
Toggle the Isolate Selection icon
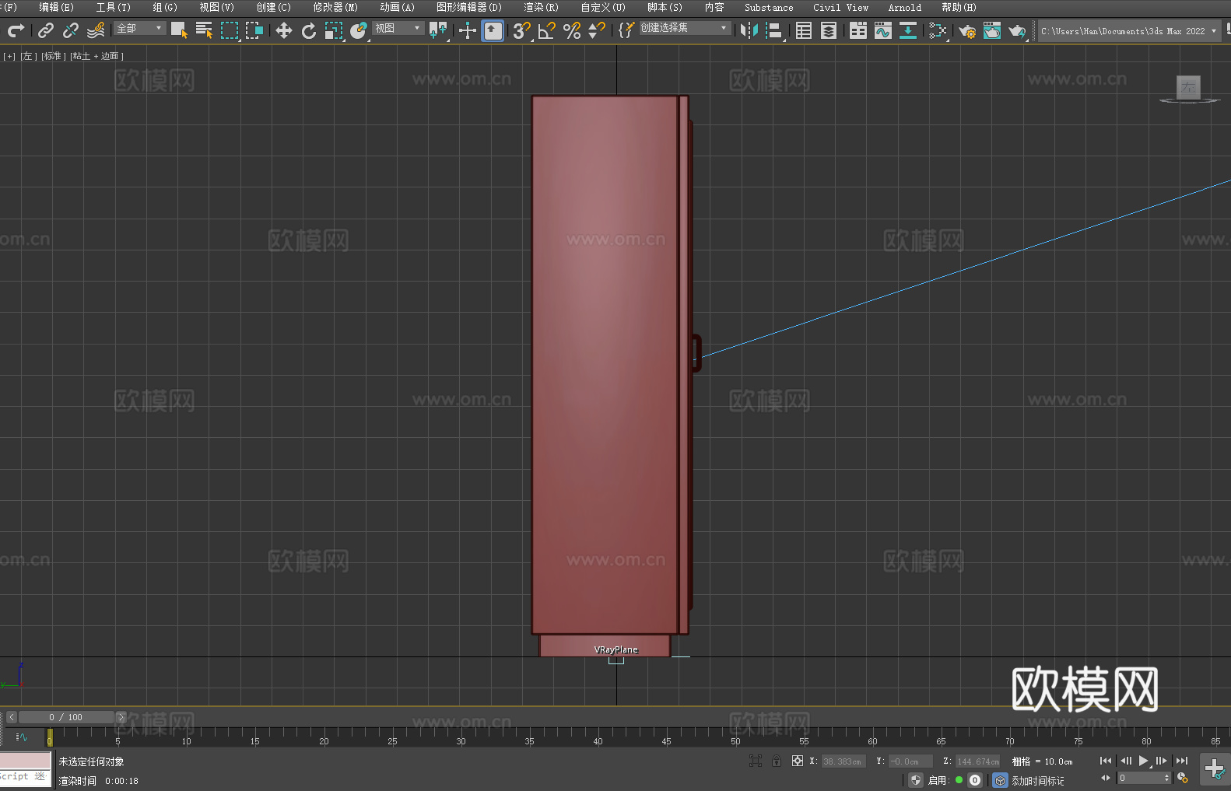(756, 761)
